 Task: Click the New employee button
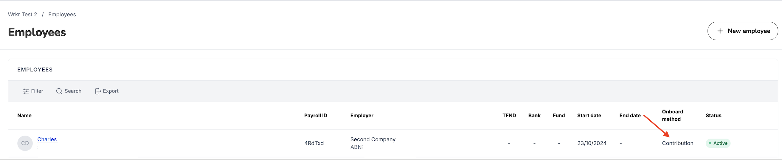point(743,31)
